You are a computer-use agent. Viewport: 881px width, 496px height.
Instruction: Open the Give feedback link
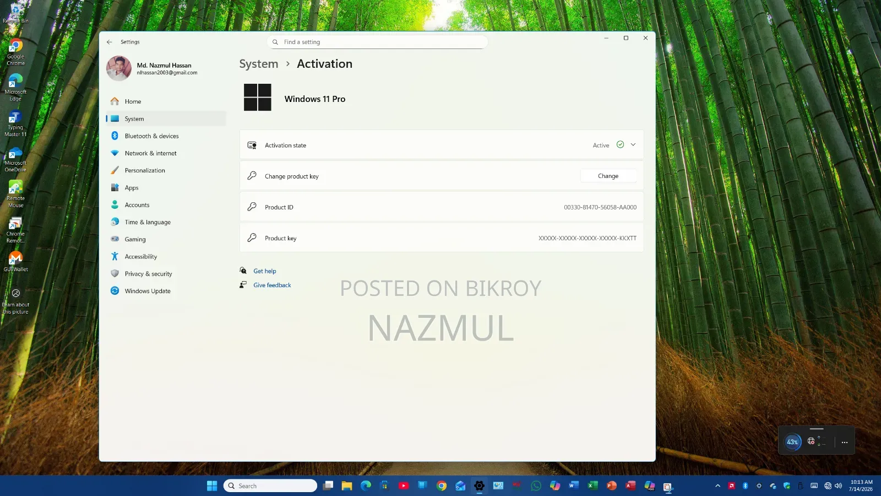[272, 285]
